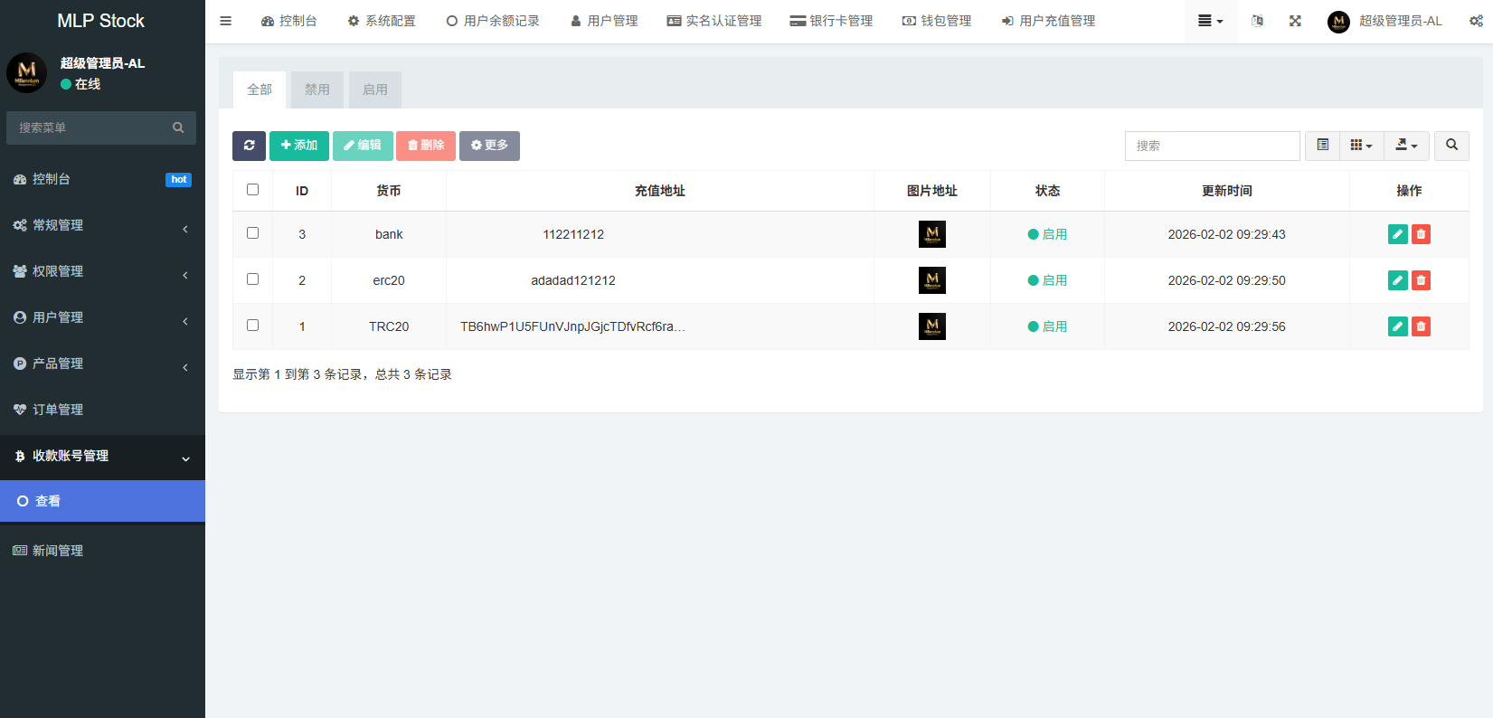The image size is (1493, 718).
Task: Toggle the sidebar hamburger icon
Action: tap(226, 21)
